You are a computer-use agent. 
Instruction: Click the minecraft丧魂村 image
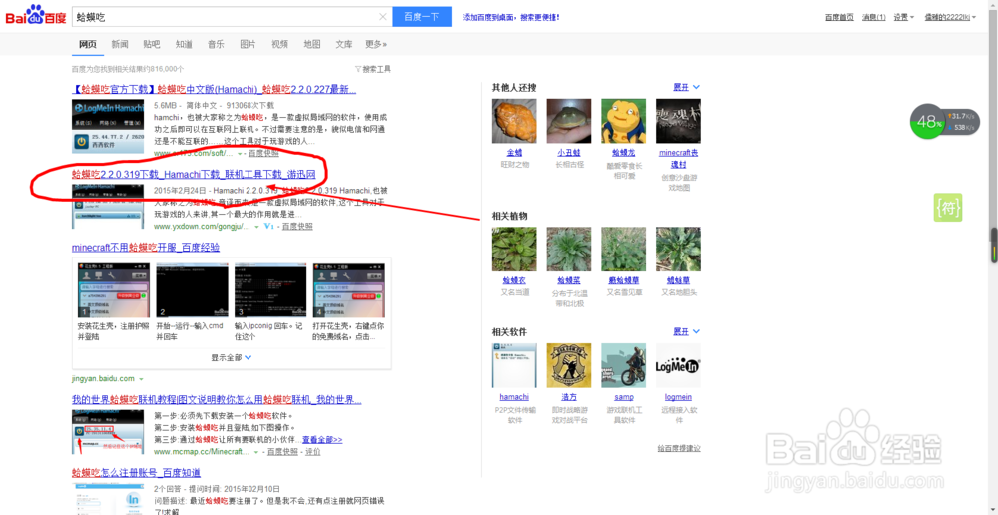coord(678,121)
